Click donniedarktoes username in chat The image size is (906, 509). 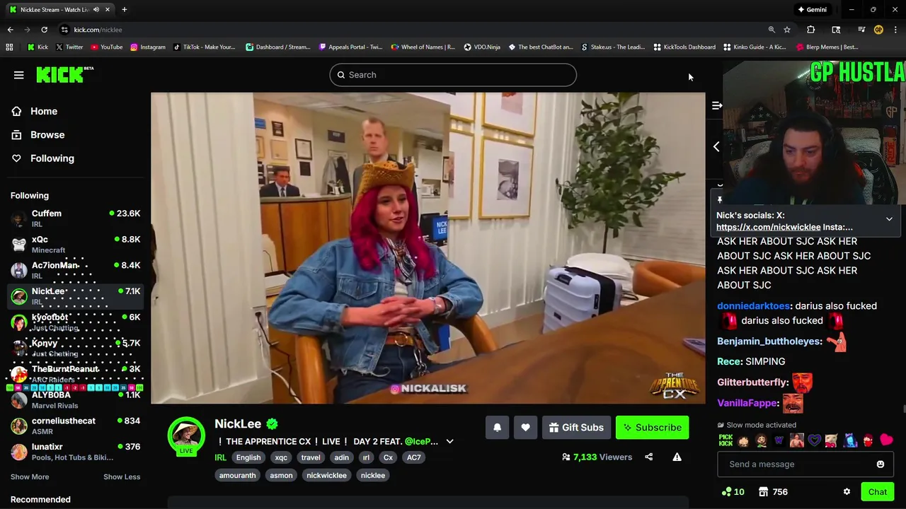click(x=753, y=306)
